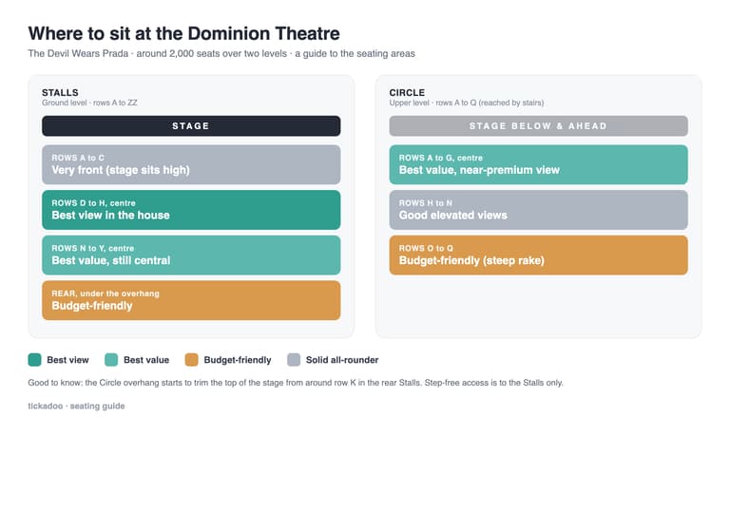
Task: Click the heading Where to sit at the Dominion Theatre
Action: pyautogui.click(x=183, y=33)
